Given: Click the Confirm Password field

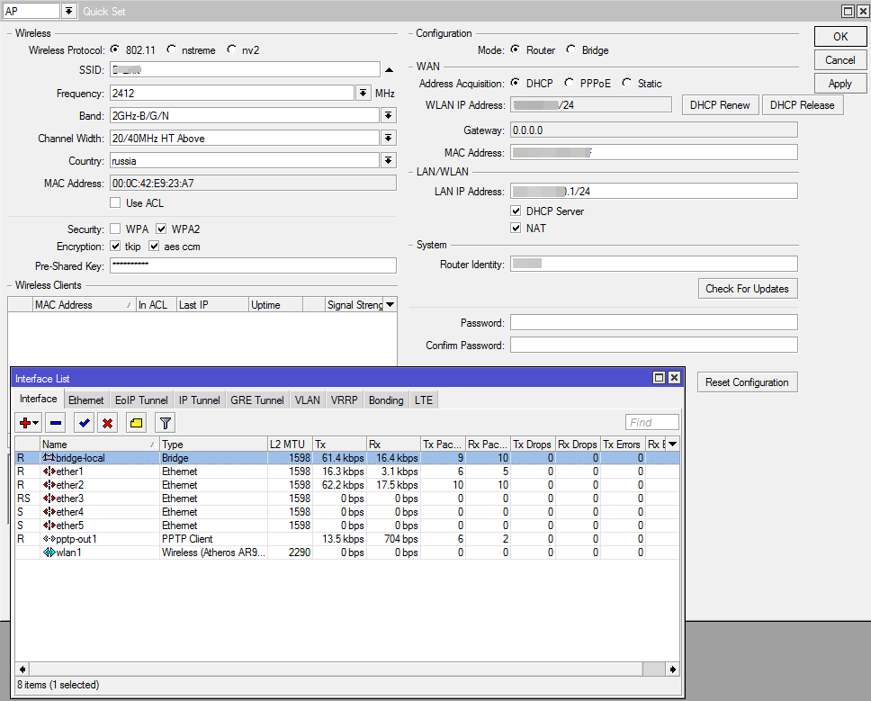Looking at the screenshot, I should (654, 345).
